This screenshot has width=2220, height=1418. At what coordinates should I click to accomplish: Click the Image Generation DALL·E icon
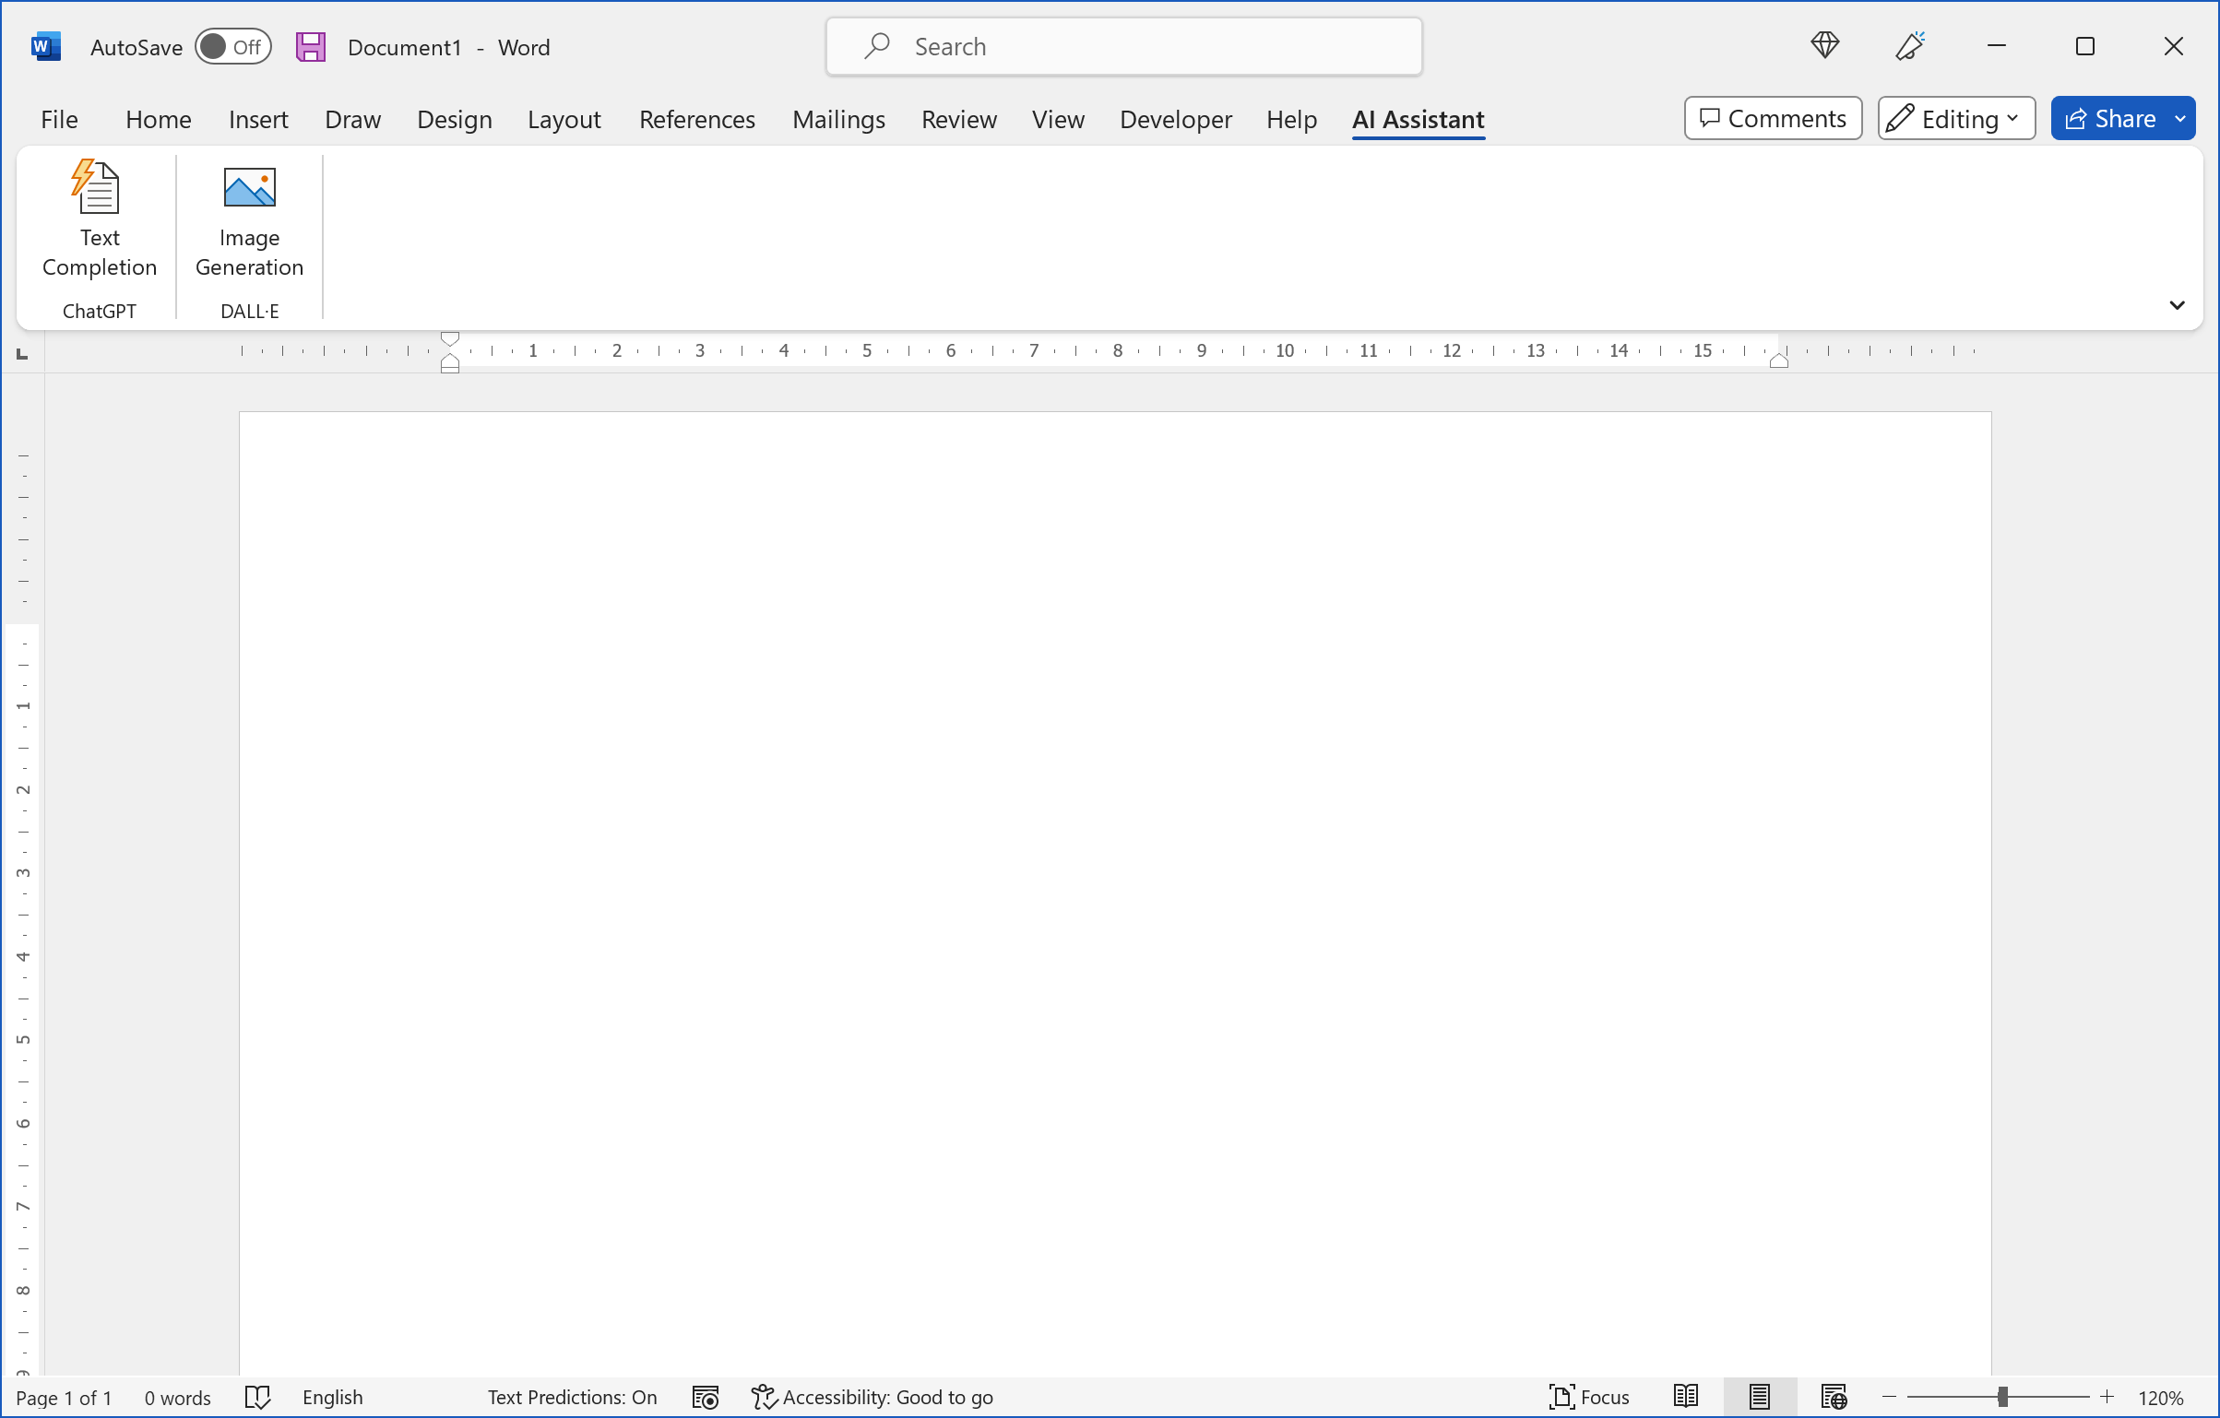coord(249,189)
